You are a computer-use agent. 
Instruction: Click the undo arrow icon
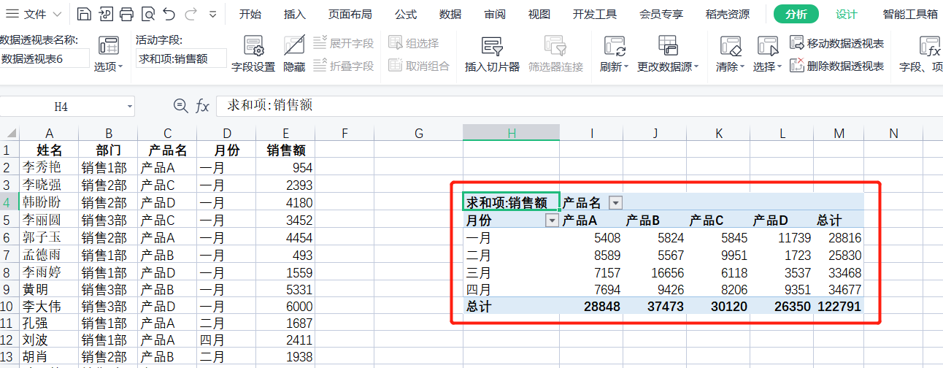tap(169, 14)
